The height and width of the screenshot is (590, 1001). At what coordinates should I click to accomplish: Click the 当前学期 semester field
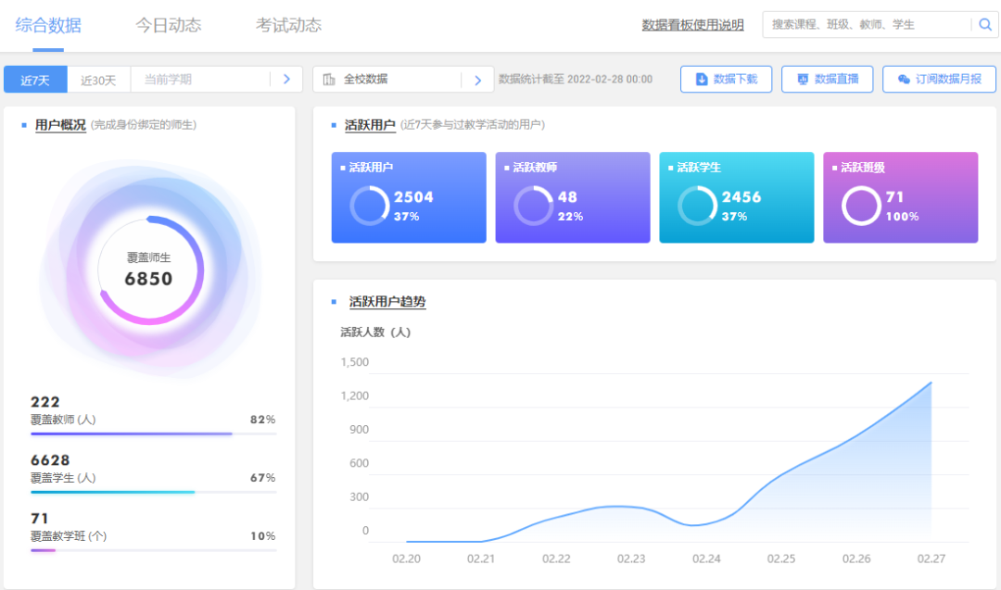pos(199,80)
